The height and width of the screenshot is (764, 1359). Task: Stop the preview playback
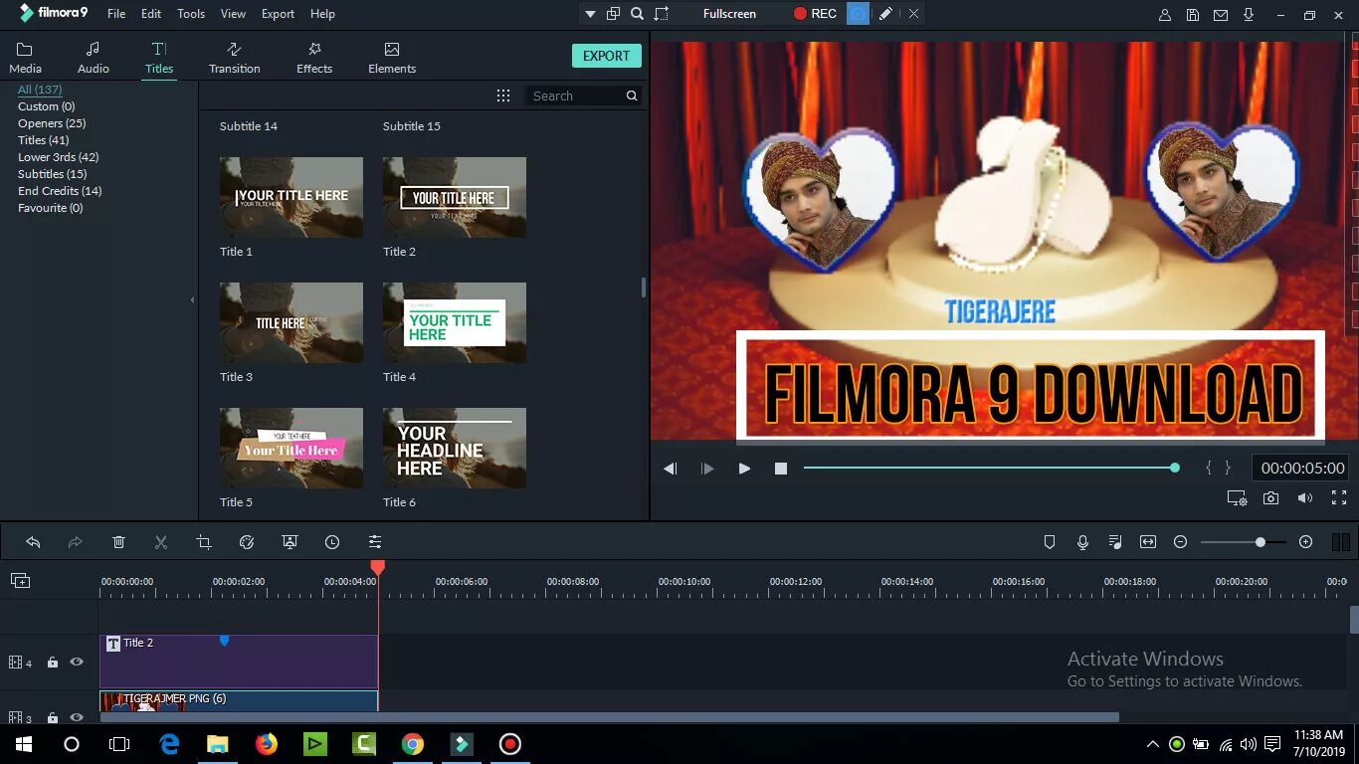pyautogui.click(x=781, y=469)
